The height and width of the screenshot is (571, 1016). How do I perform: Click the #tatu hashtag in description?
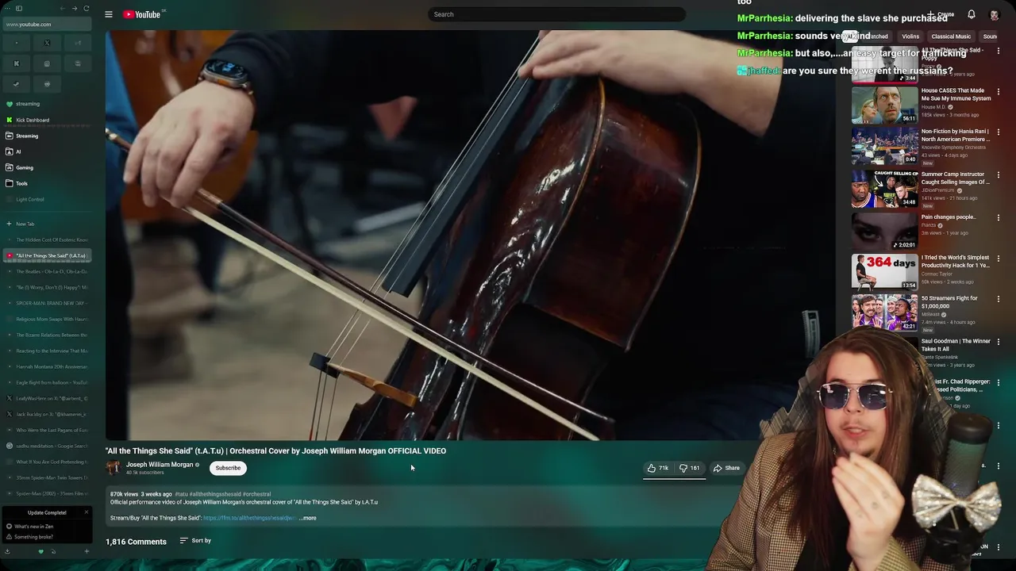(181, 494)
